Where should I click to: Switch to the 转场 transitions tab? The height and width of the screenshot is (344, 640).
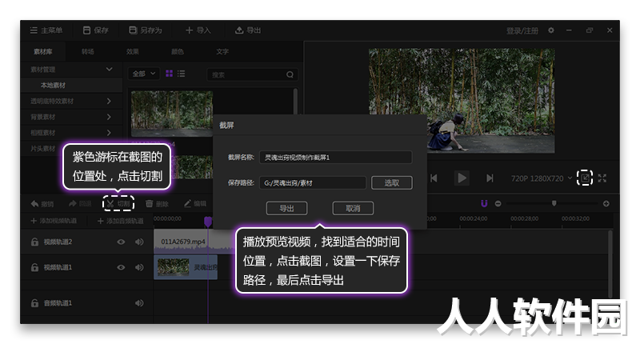click(88, 52)
